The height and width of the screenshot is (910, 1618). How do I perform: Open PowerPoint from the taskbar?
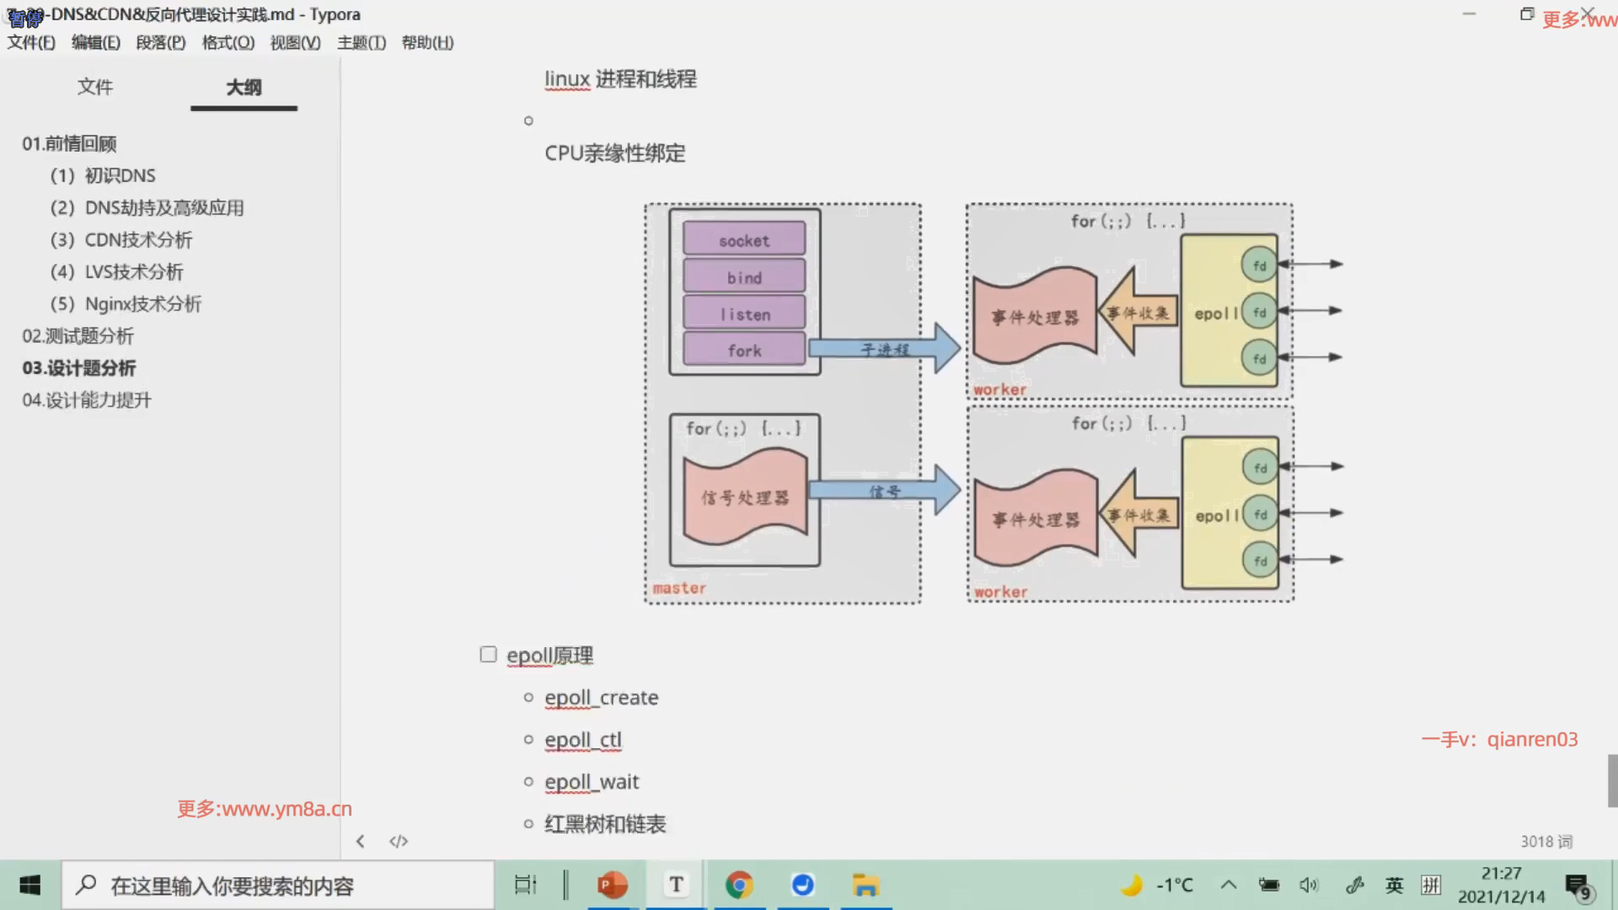pos(613,885)
